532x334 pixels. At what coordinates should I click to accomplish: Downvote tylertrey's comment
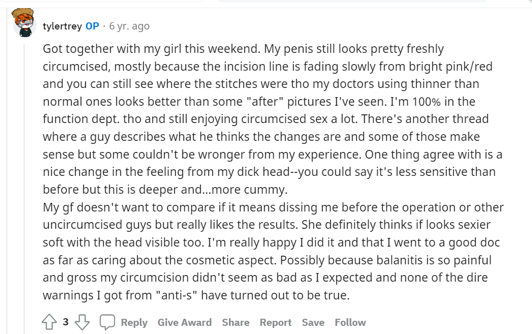coord(82,322)
